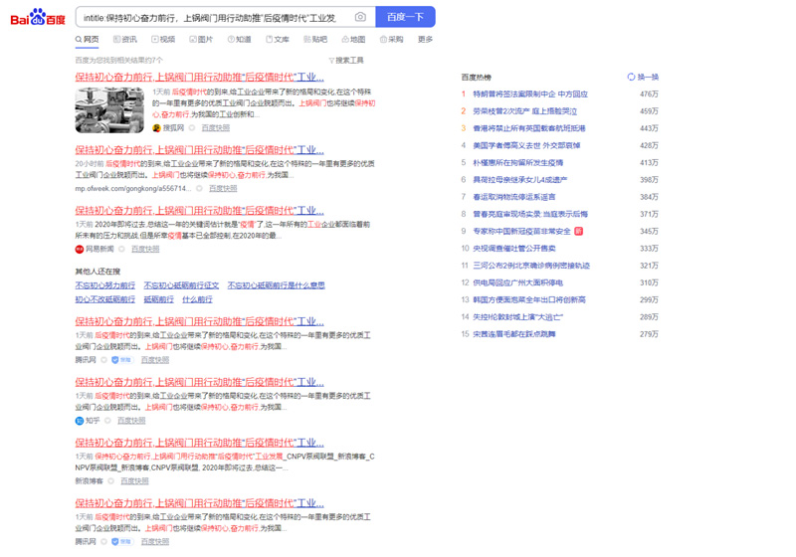Click the Zhihu (知乎) source icon
The width and height of the screenshot is (796, 557).
click(x=80, y=421)
